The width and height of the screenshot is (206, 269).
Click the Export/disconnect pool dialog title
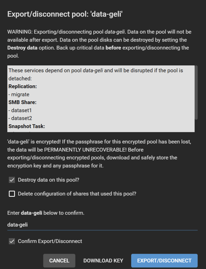pyautogui.click(x=65, y=14)
